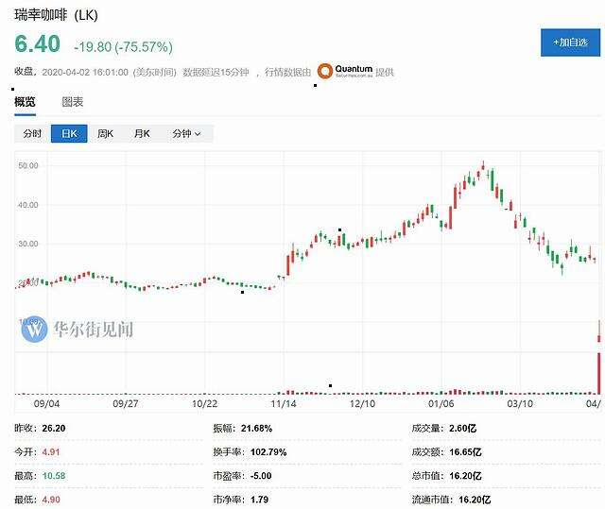Click the data delay notice 数据延迟15分钟
Viewport: 605px width, 509px height.
pyautogui.click(x=216, y=72)
